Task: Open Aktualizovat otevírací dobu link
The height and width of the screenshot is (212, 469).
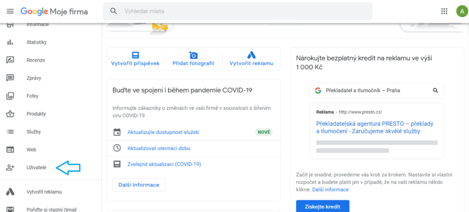Action: (x=159, y=148)
